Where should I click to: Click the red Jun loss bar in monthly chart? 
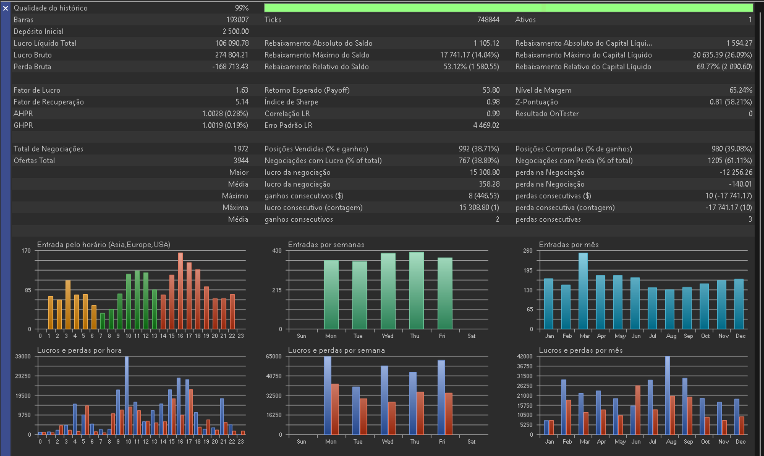coord(638,410)
